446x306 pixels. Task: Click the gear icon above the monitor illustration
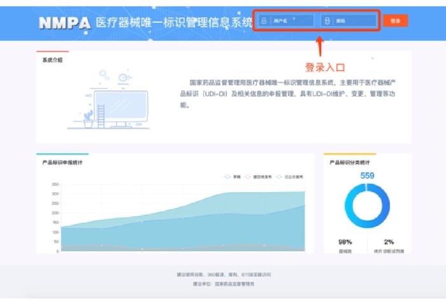121,78
